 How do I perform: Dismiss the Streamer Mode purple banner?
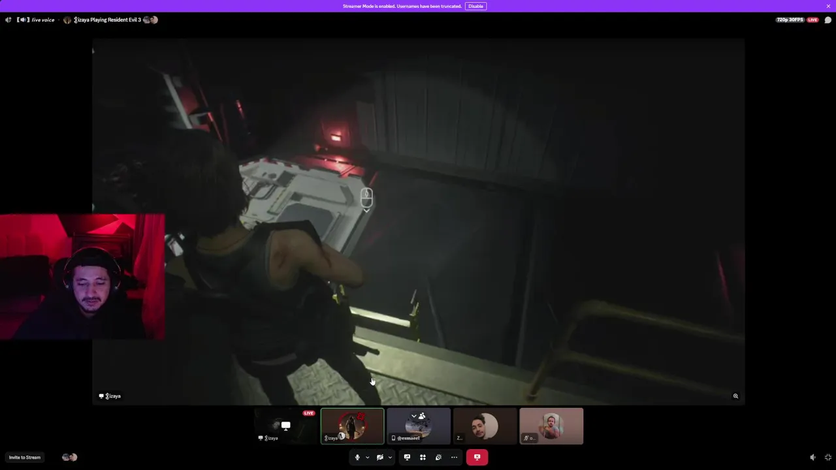pos(828,6)
